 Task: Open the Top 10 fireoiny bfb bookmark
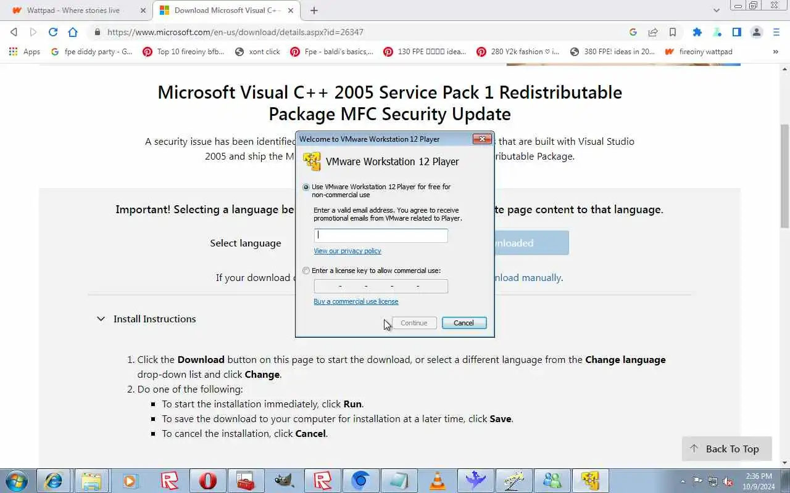pos(183,52)
